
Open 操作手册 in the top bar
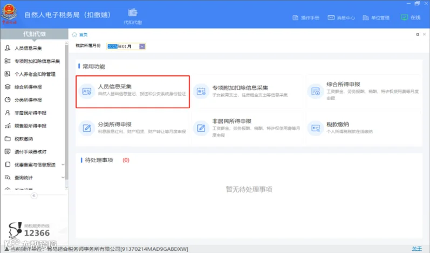306,18
